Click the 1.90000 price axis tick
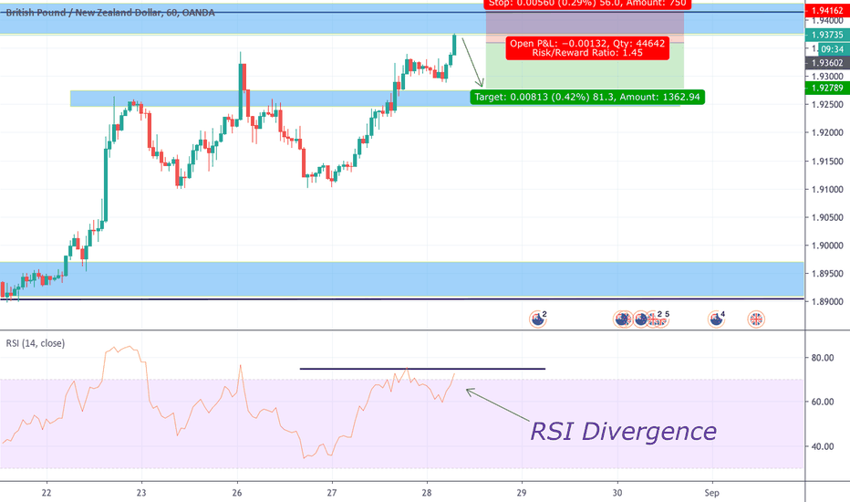The image size is (850, 502). pyautogui.click(x=827, y=246)
